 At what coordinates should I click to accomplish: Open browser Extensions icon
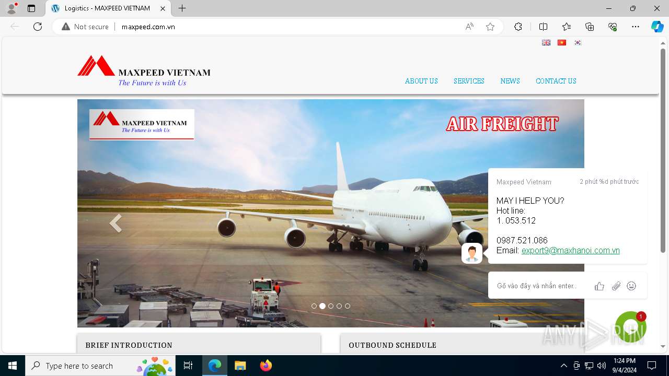[518, 27]
